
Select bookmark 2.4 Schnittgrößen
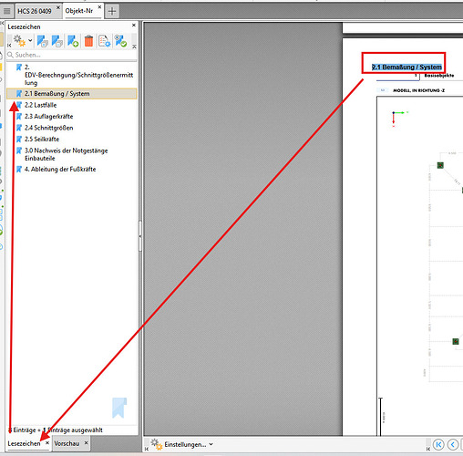click(49, 128)
